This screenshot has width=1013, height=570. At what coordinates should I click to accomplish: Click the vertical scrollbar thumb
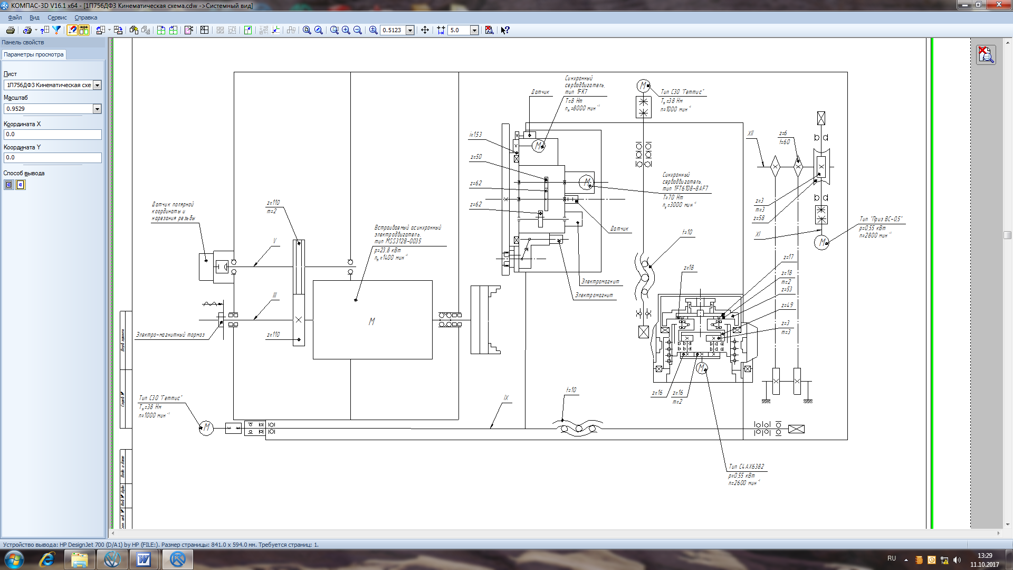coord(1007,235)
